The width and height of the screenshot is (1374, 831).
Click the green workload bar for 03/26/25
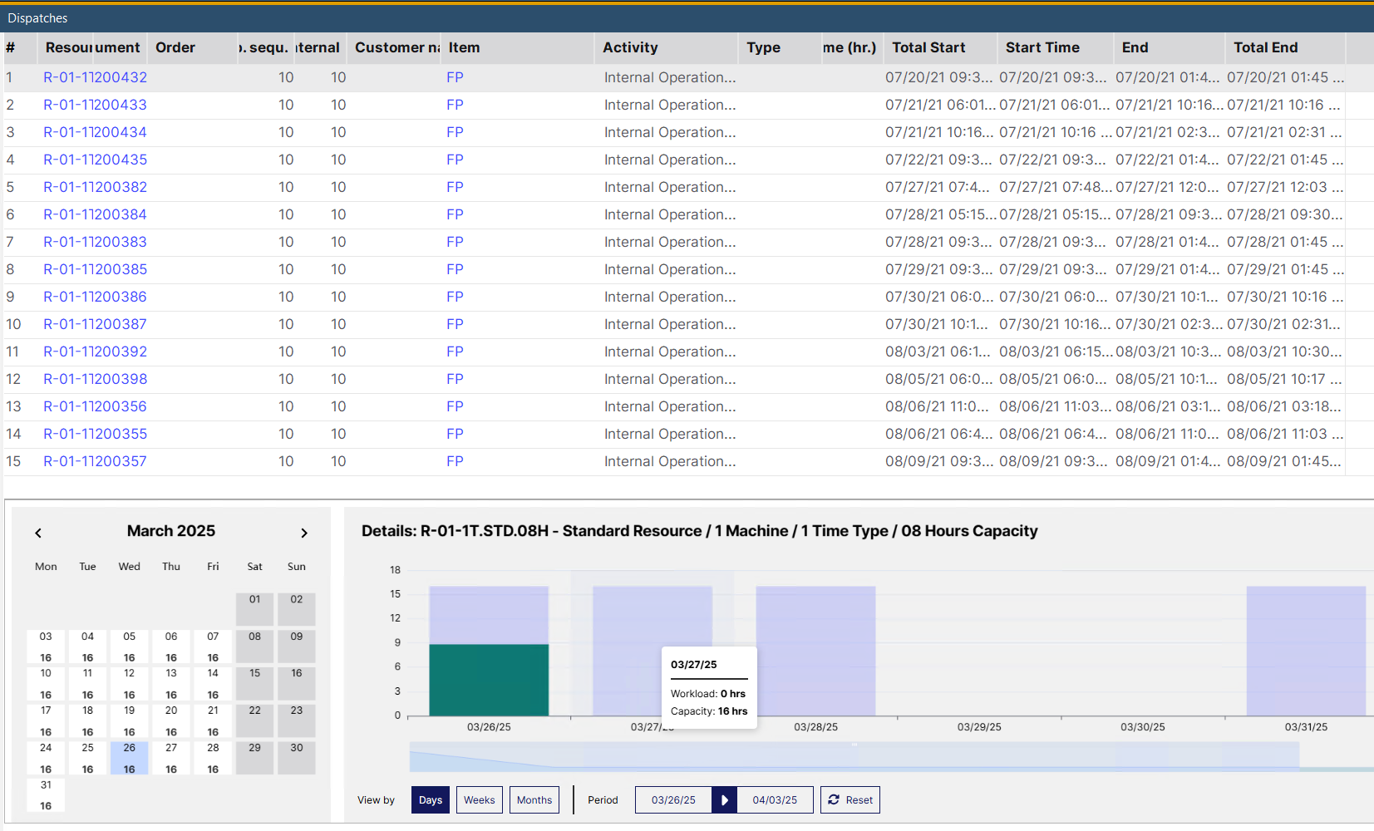click(x=489, y=680)
